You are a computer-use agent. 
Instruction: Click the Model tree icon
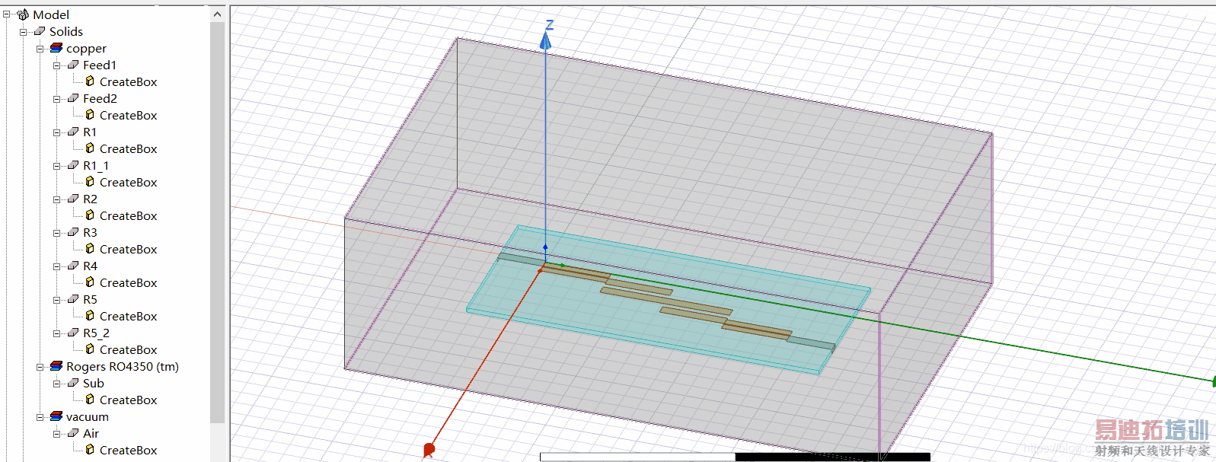(x=23, y=14)
